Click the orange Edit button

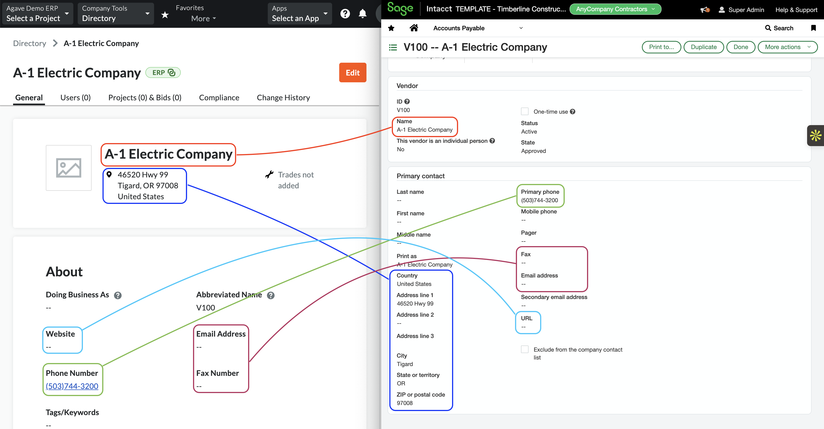pyautogui.click(x=353, y=72)
